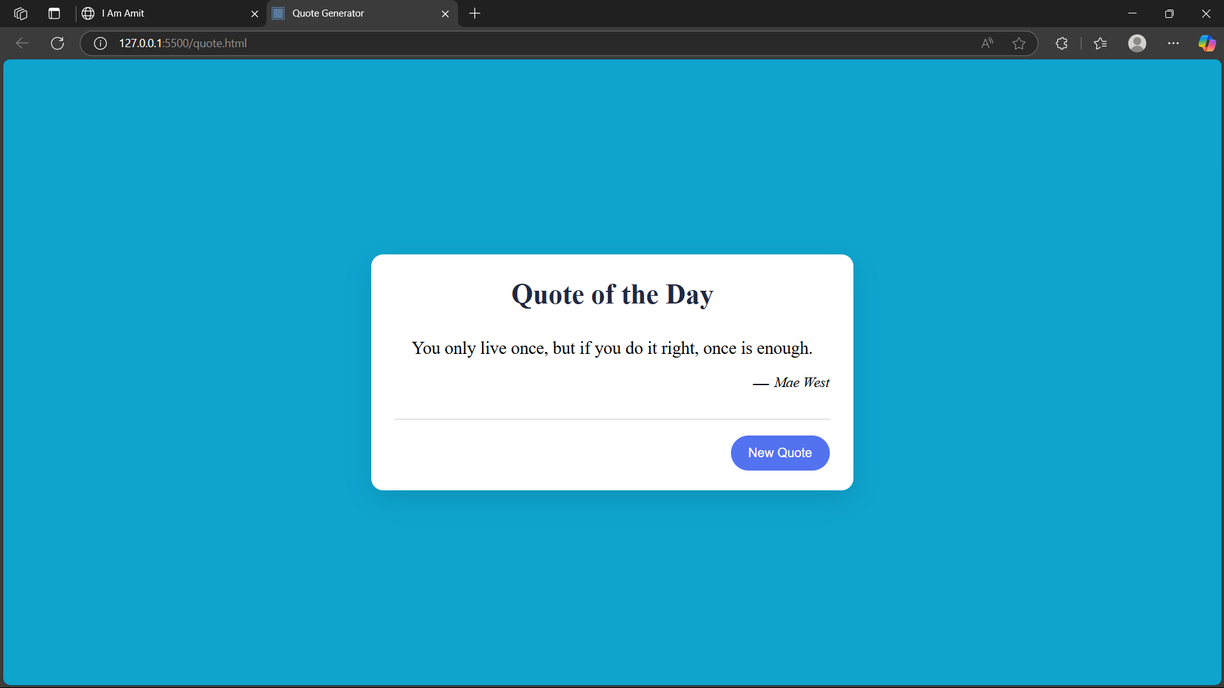Click the address bar URL field
1224x688 pixels.
(x=510, y=43)
